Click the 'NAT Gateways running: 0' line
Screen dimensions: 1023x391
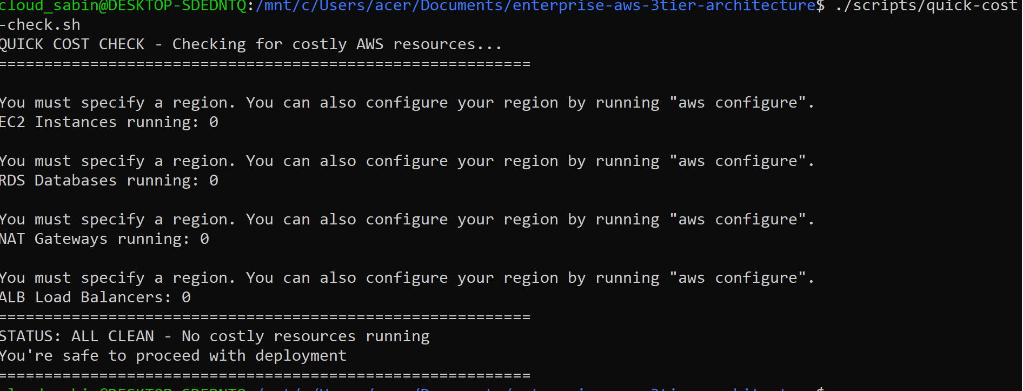104,239
